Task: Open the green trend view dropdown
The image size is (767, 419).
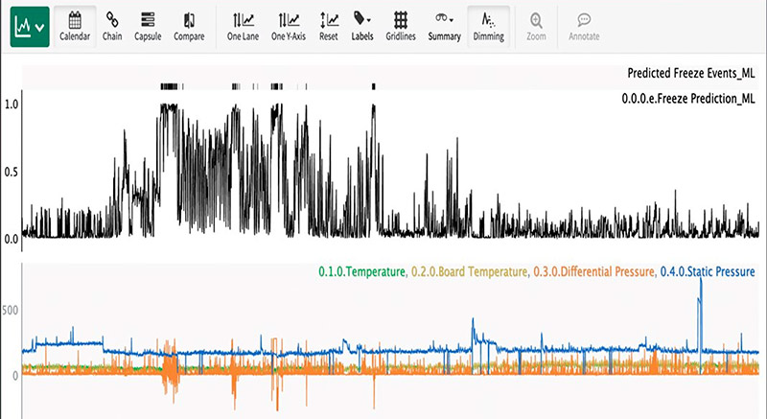Action: 29,28
